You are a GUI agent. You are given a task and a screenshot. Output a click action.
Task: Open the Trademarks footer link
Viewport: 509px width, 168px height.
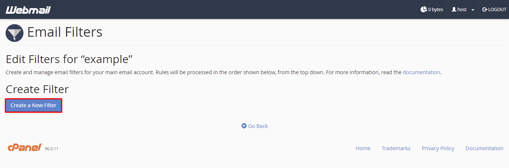click(x=396, y=148)
